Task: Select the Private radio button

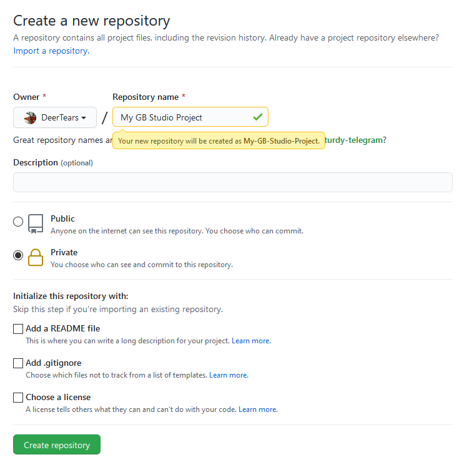Action: 18,255
